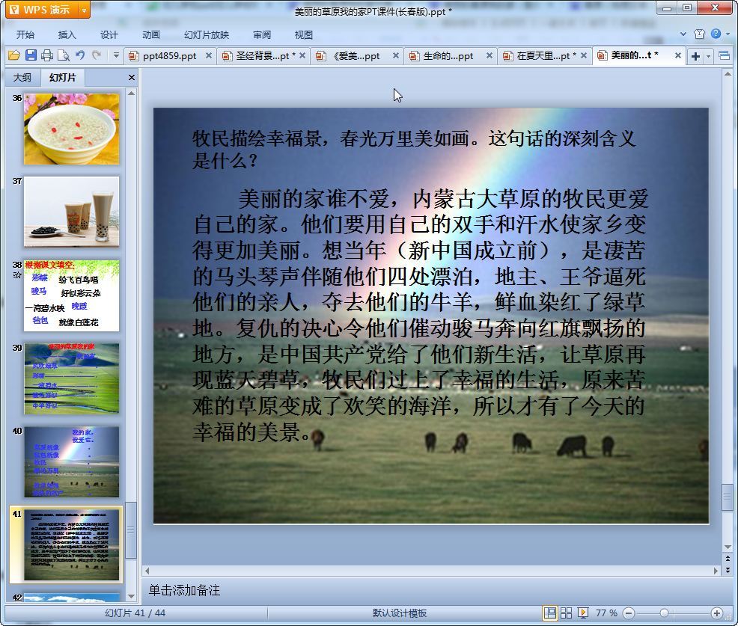Click the animation star icon under slide 38
Viewport: 738px width, 626px height.
17,275
